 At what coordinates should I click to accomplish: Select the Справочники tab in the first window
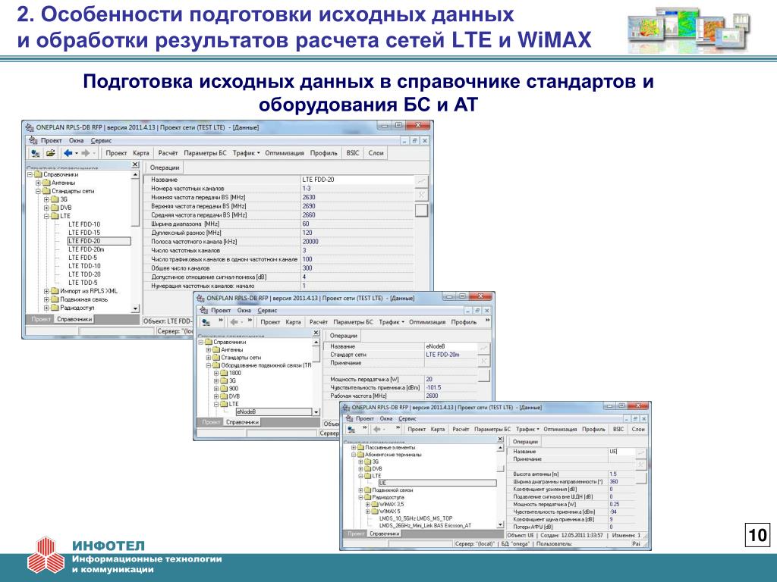[x=74, y=319]
